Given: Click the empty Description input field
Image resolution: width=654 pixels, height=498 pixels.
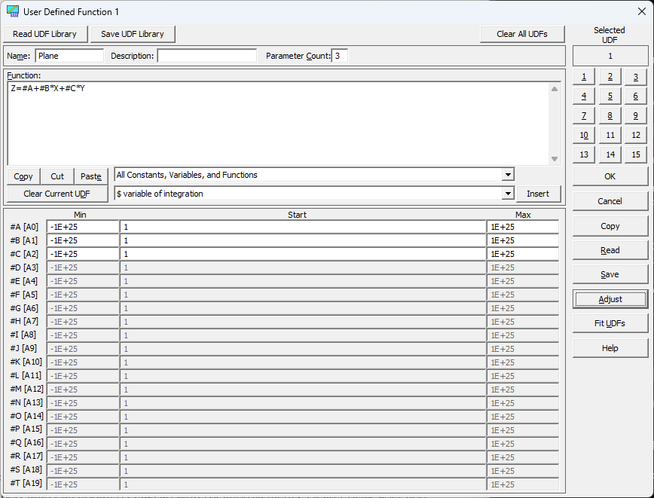Looking at the screenshot, I should (x=207, y=56).
